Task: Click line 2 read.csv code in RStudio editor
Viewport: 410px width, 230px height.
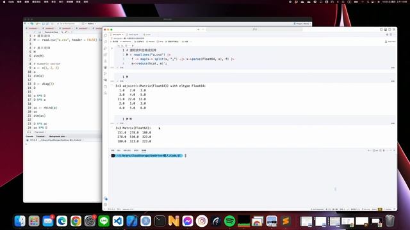Action: 65,40
